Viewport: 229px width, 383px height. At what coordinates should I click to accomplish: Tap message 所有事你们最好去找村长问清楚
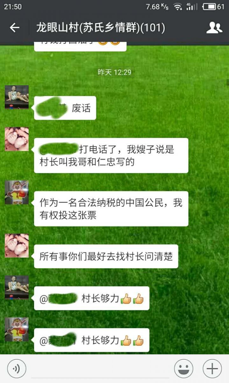point(106,256)
